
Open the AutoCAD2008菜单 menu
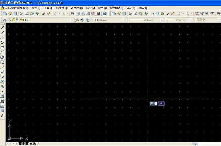pos(17,8)
